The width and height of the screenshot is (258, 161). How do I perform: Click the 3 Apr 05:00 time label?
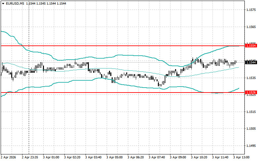coord(115,157)
